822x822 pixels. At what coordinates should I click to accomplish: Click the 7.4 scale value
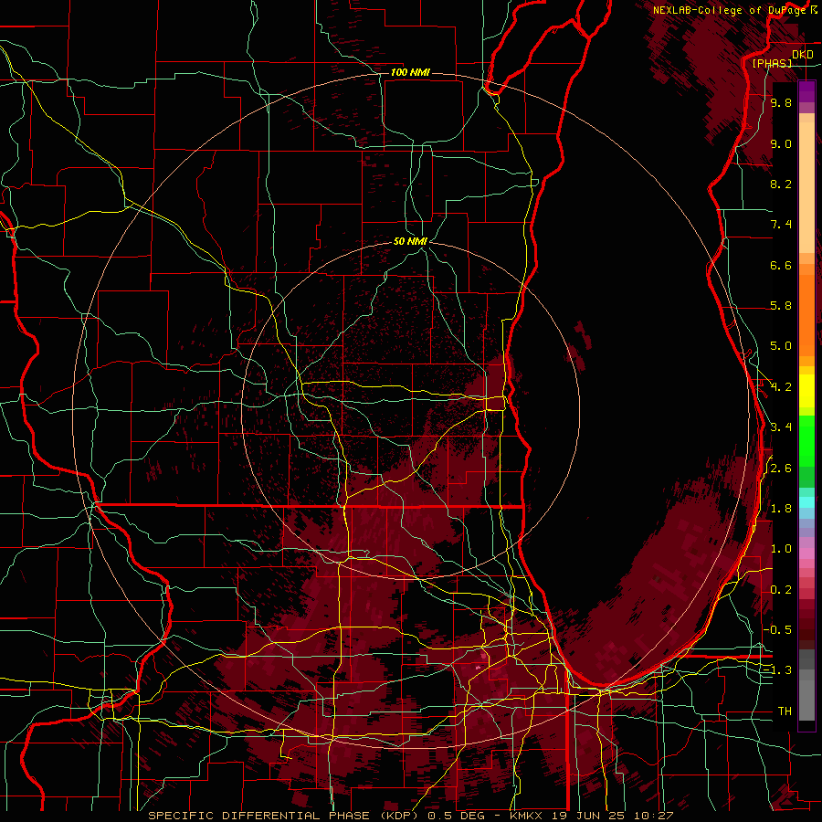pyautogui.click(x=781, y=225)
